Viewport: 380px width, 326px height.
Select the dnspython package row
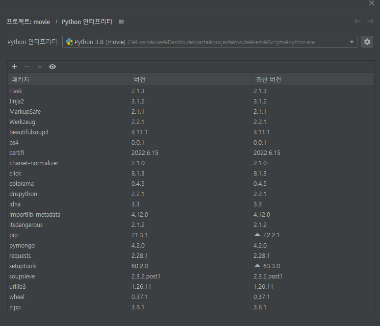(x=191, y=194)
